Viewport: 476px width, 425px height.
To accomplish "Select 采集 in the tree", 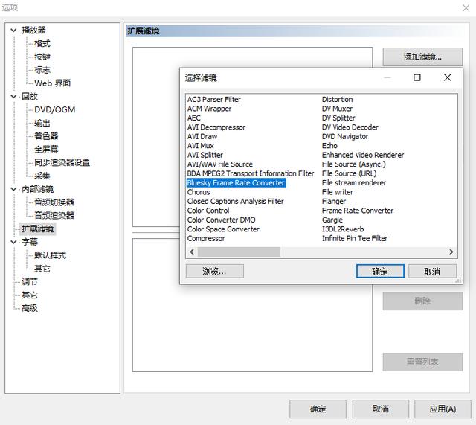I will tap(42, 176).
